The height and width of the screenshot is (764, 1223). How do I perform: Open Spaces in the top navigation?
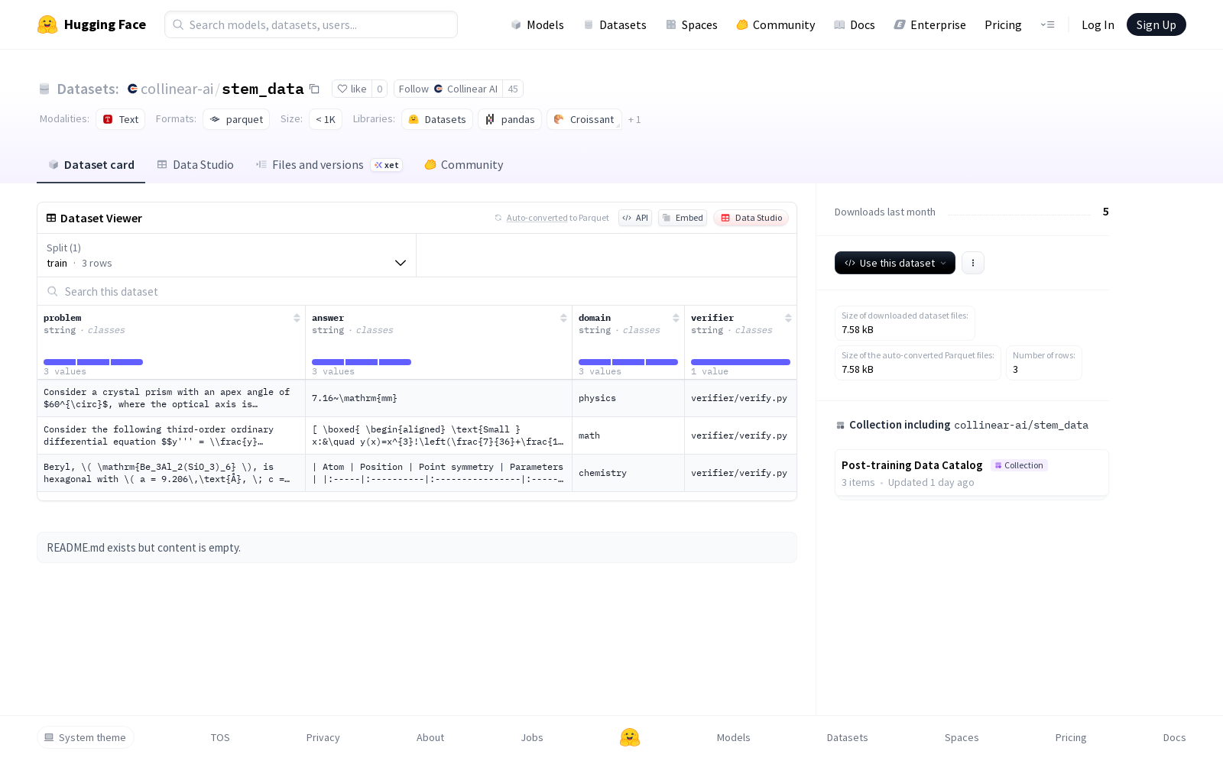tap(691, 24)
